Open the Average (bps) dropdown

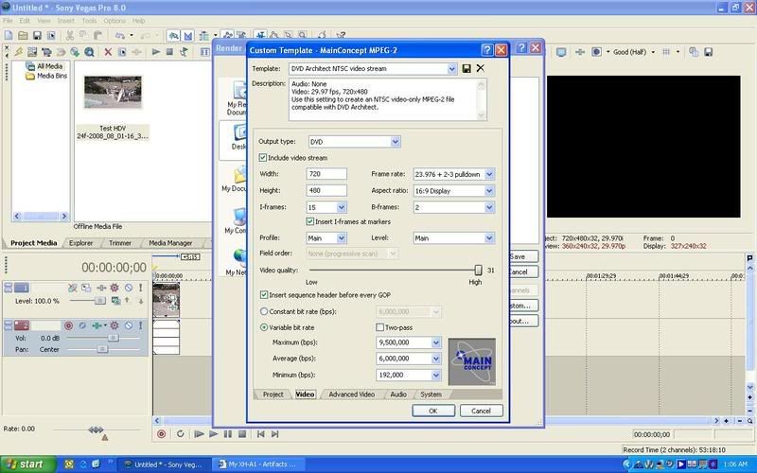click(x=435, y=359)
